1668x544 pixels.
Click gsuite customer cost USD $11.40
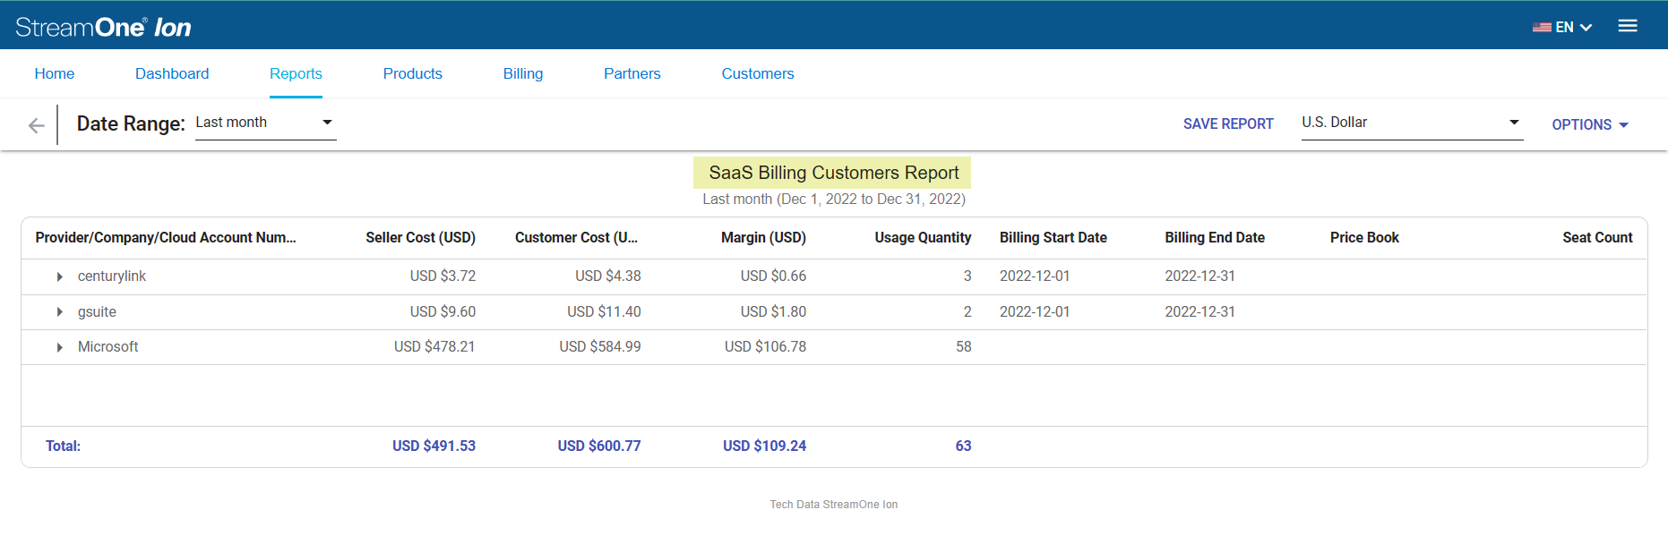pyautogui.click(x=604, y=311)
